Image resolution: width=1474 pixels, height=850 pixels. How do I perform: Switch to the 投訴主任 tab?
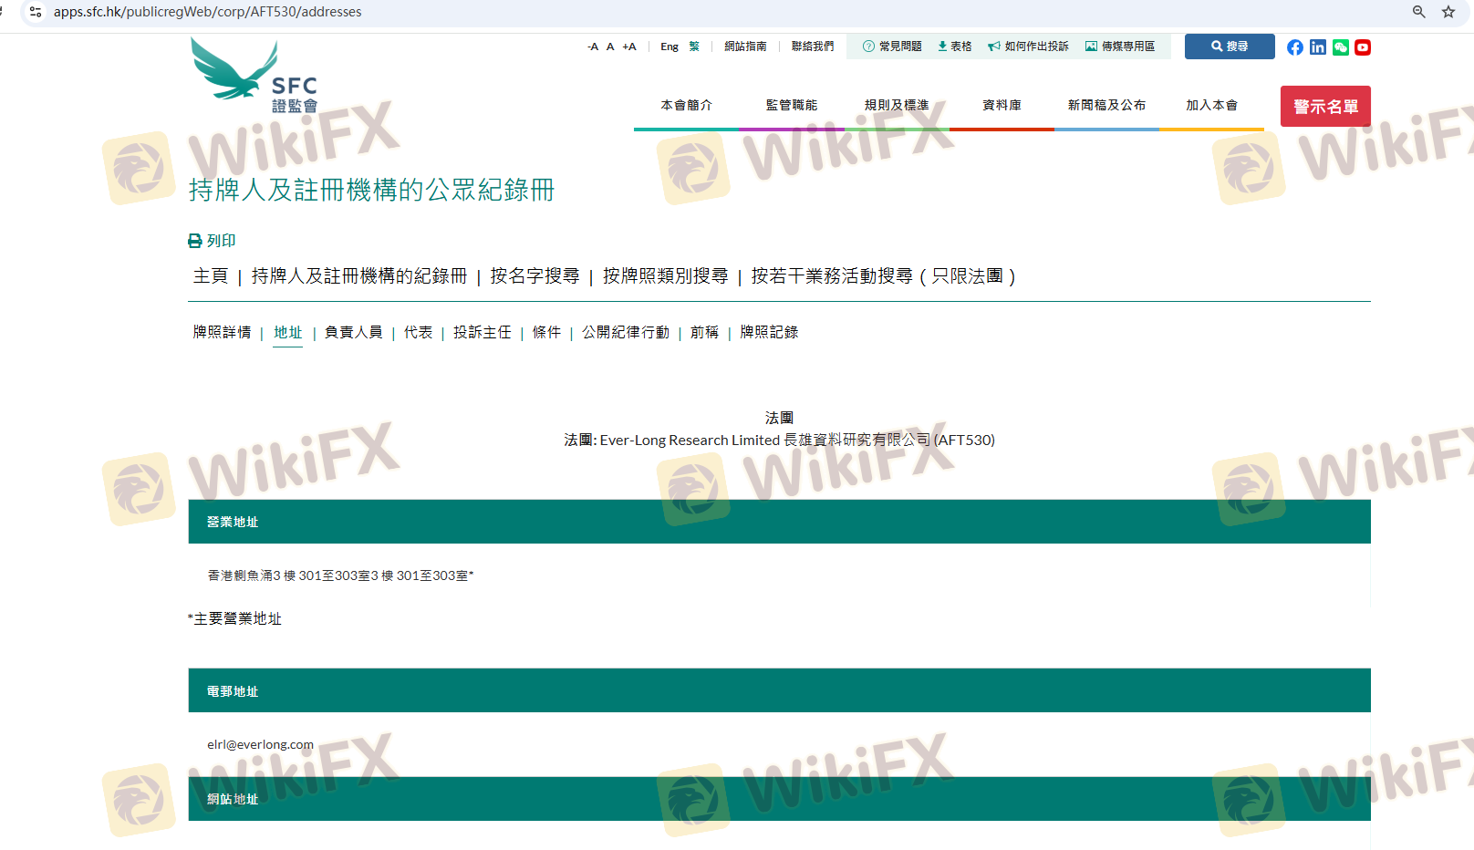coord(483,333)
